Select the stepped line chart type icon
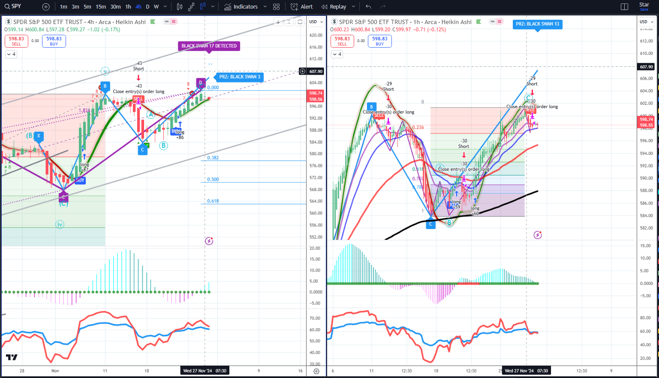The width and height of the screenshot is (659, 378). (191, 7)
